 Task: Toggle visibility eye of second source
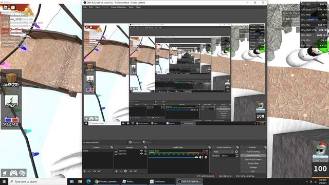[141, 154]
